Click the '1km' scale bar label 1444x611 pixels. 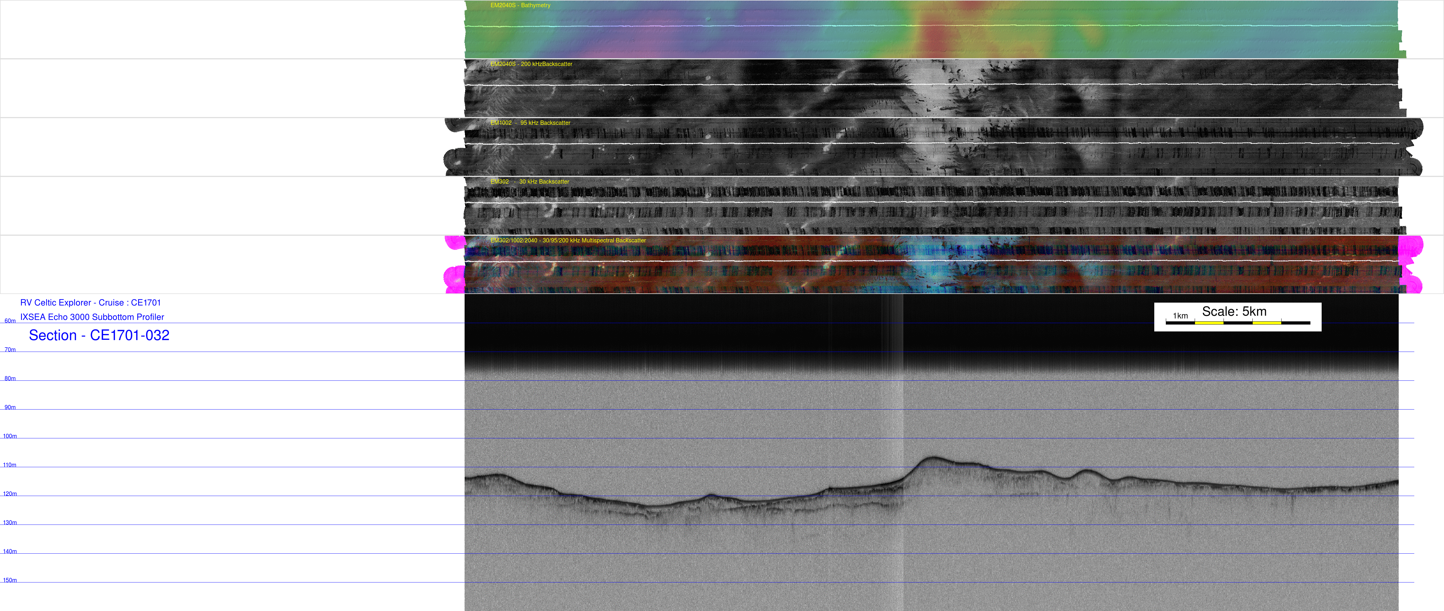tap(1180, 316)
